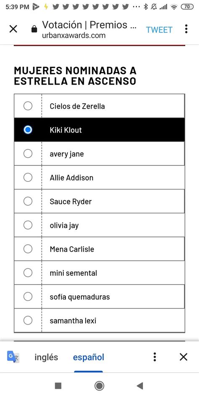Choose the Allie Addison radio option

coord(28,177)
